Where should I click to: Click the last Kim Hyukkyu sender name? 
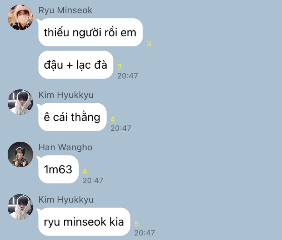tap(66, 200)
